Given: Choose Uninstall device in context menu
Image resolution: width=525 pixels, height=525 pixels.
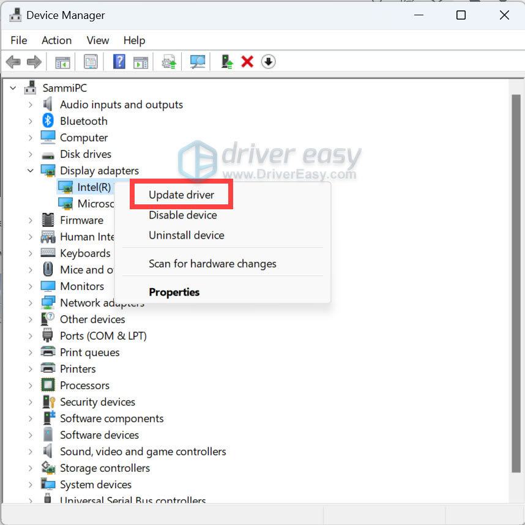Looking at the screenshot, I should pyautogui.click(x=187, y=235).
